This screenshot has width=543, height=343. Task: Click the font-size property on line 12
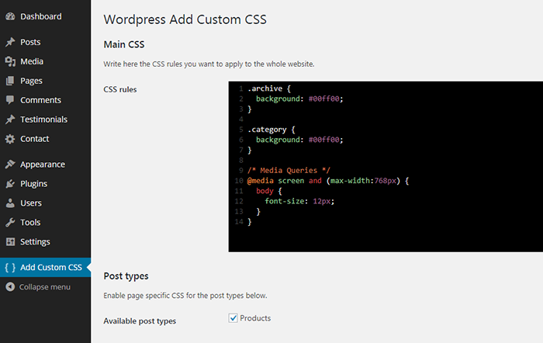pos(285,201)
